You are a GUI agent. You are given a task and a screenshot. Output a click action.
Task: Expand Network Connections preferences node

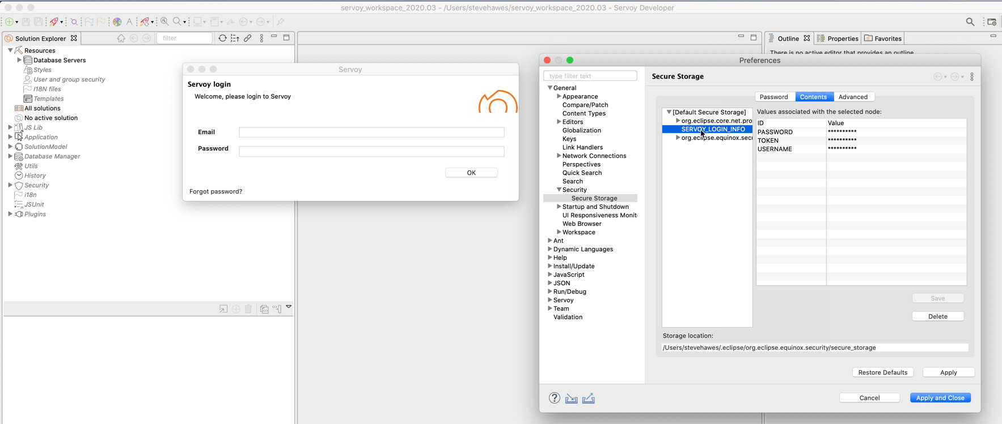(x=559, y=156)
